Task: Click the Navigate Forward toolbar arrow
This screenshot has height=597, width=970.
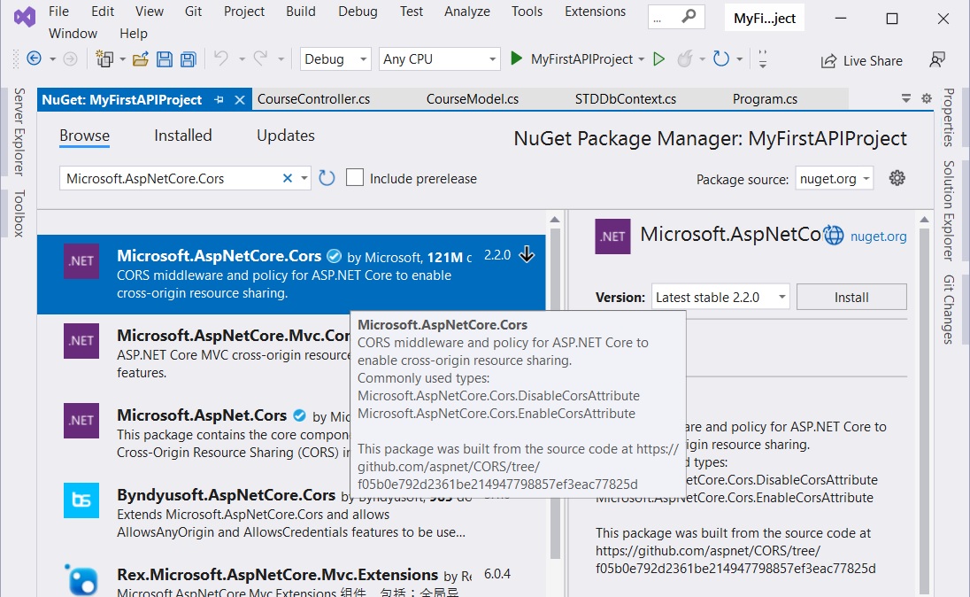Action: tap(71, 58)
